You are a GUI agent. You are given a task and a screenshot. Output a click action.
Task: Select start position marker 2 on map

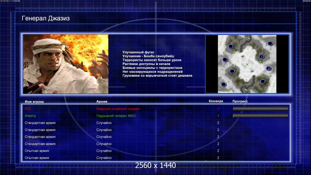tap(269, 68)
